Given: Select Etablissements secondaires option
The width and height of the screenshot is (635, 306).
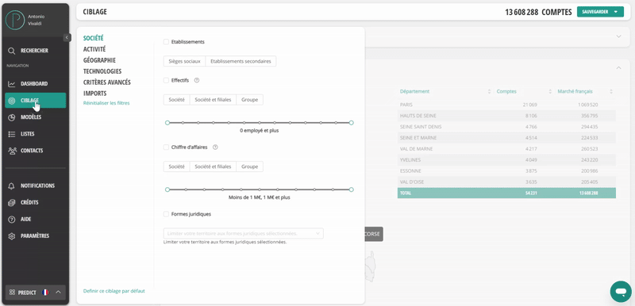Looking at the screenshot, I should point(241,62).
